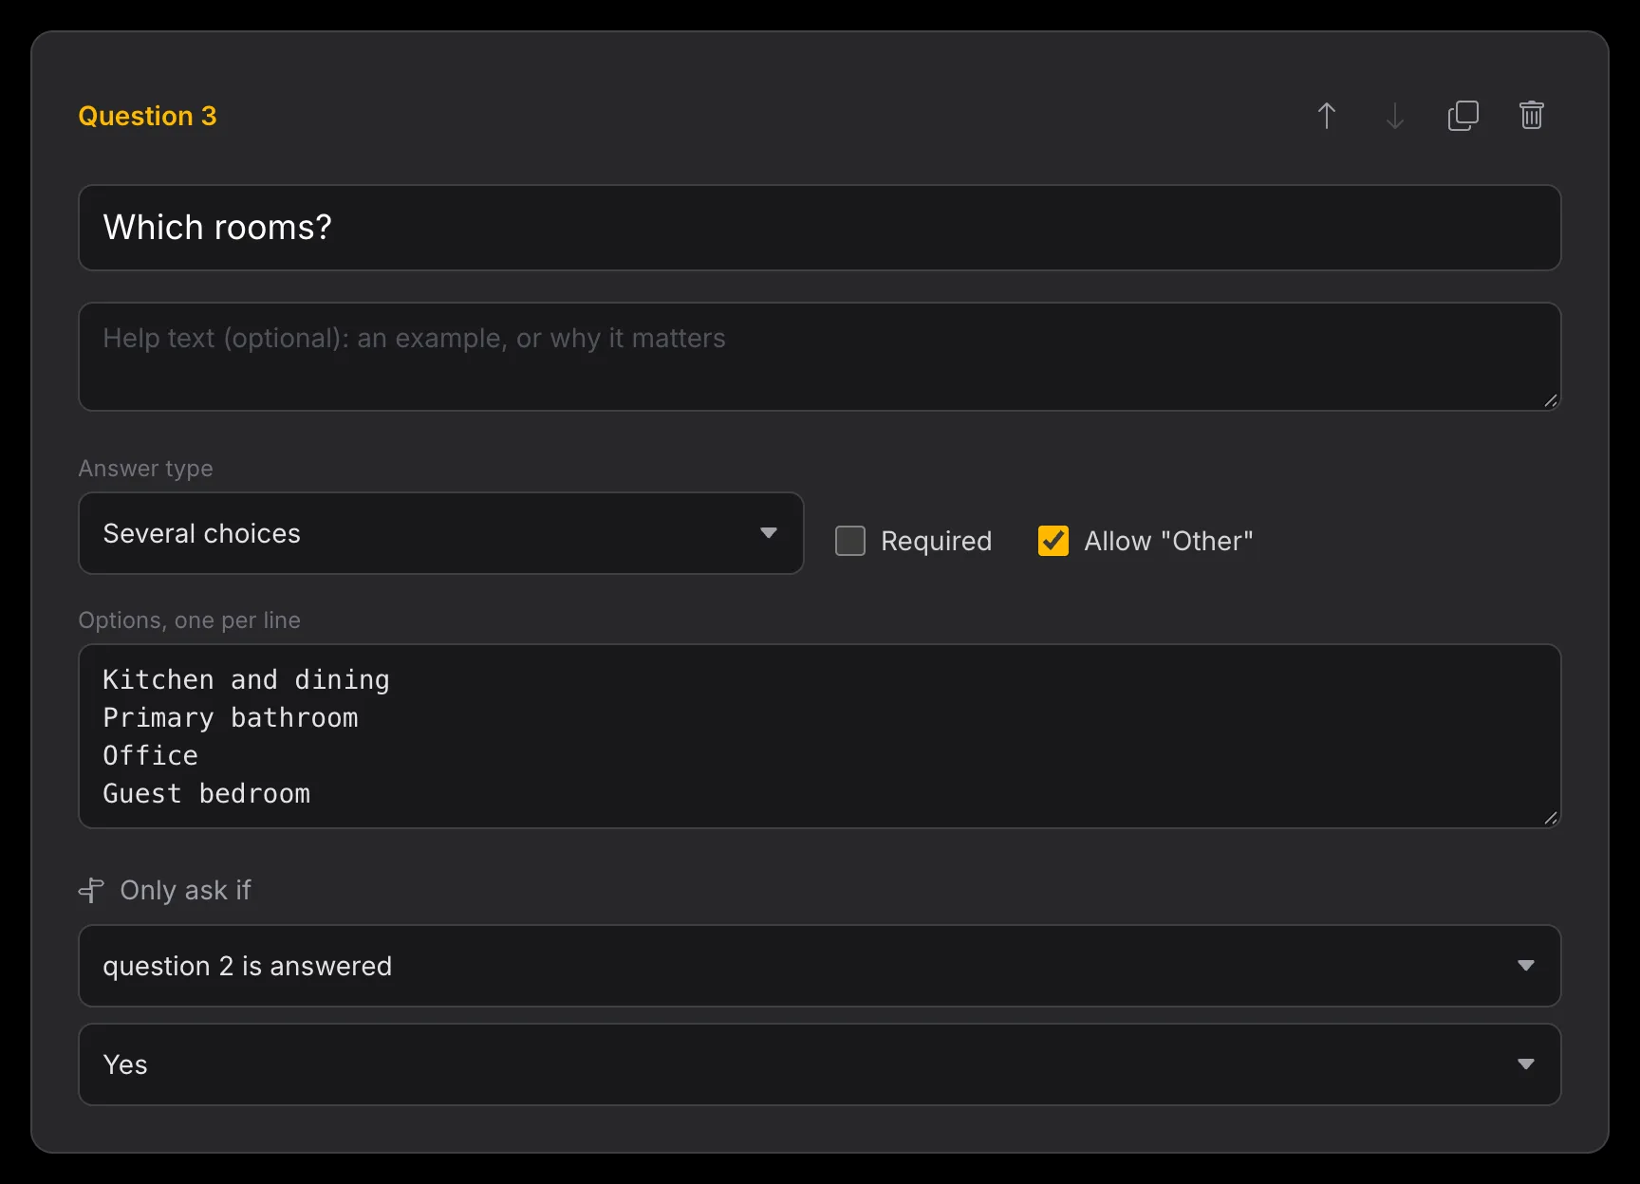Delete Question 3 using the trash icon
The width and height of the screenshot is (1640, 1184).
tap(1532, 116)
